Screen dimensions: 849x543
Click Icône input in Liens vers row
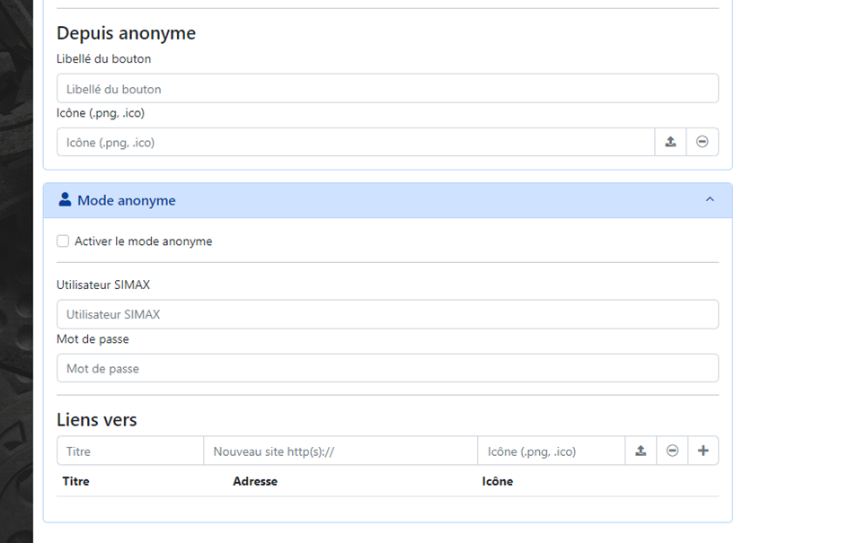(551, 451)
